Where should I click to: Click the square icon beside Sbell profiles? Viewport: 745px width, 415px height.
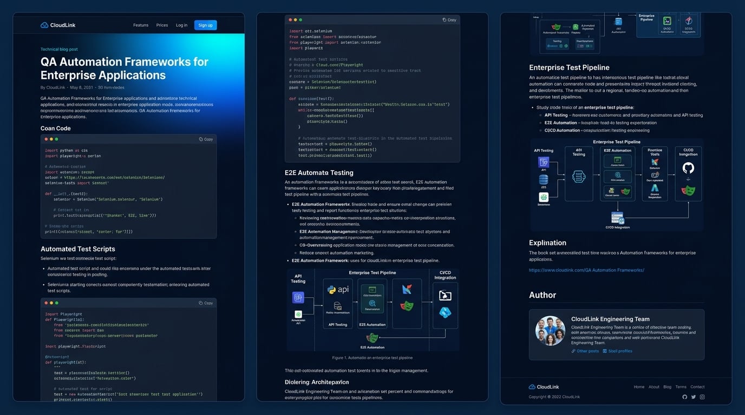605,351
